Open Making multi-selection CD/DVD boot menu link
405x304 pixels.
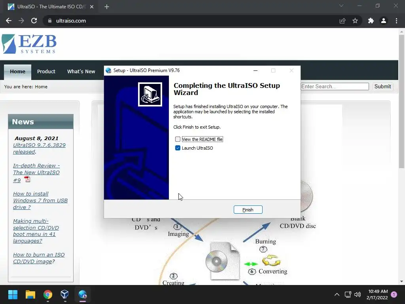[36, 231]
